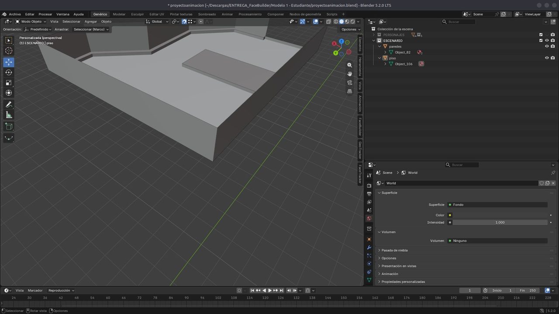Open the Output properties tab
The width and height of the screenshot is (559, 314).
(369, 194)
